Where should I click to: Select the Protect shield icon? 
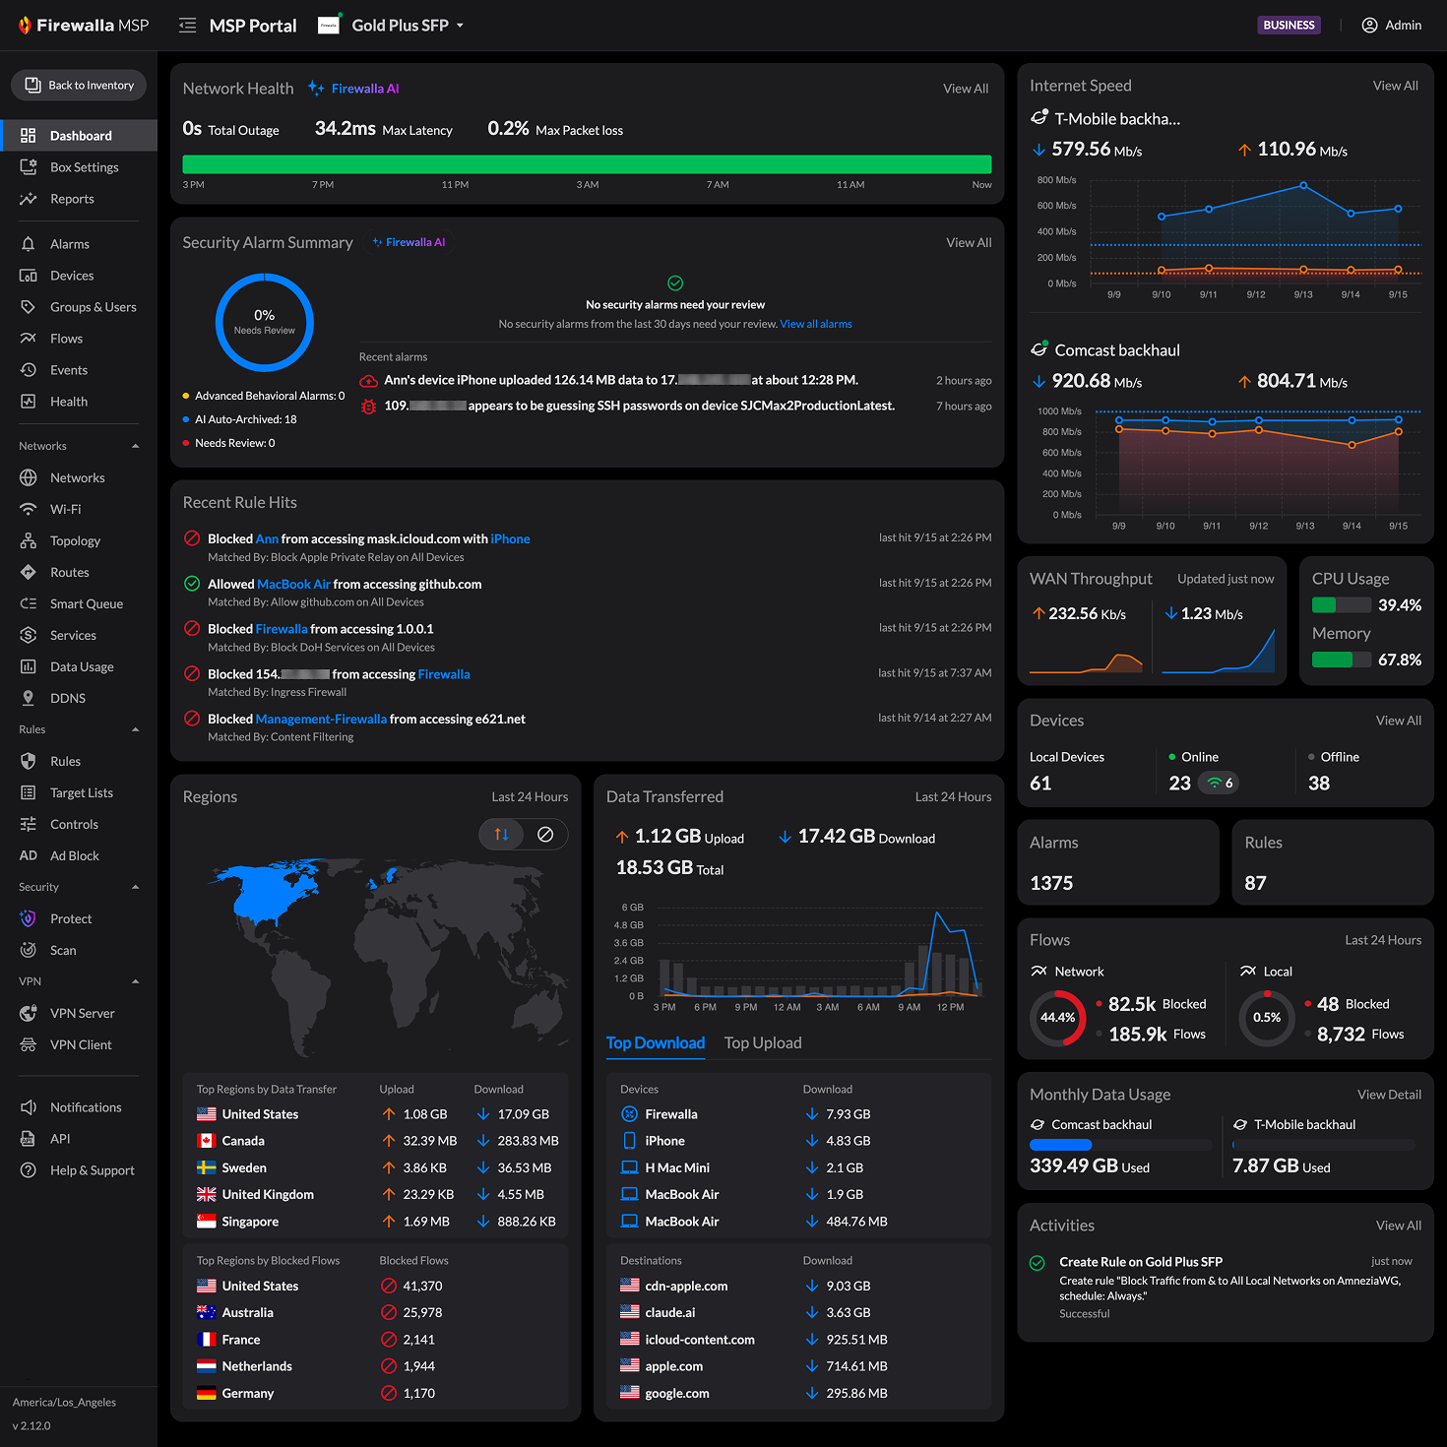(29, 918)
